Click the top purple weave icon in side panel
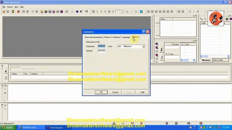The width and height of the screenshot is (232, 130). (157, 44)
